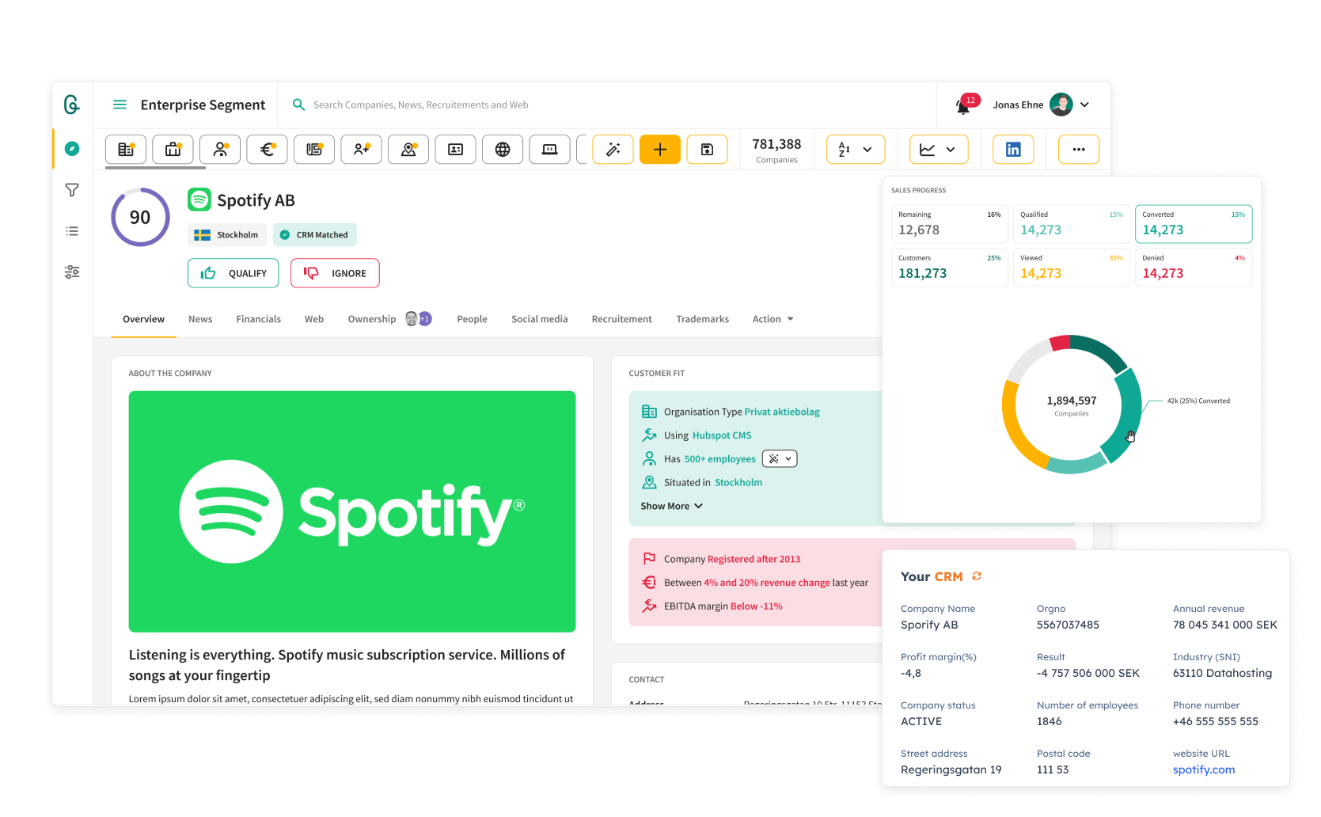This screenshot has height=817, width=1321.
Task: Click the score 90 progress ring
Action: [140, 217]
